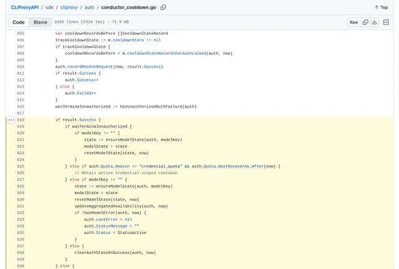Screen dimensions: 399x269
Task: Click StatusActive value on line 835
Action: tap(132, 233)
